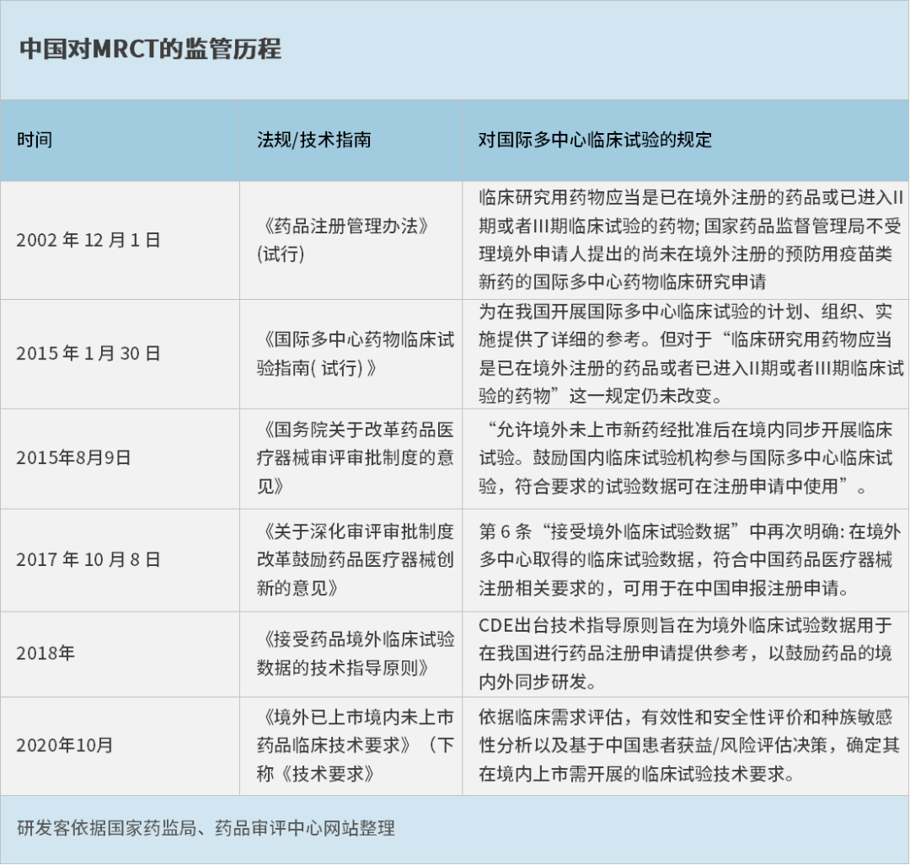Click the source note 研发客依据国家药监局、药品审评中心网站整理
Screen dimensions: 910x865
pos(206,829)
